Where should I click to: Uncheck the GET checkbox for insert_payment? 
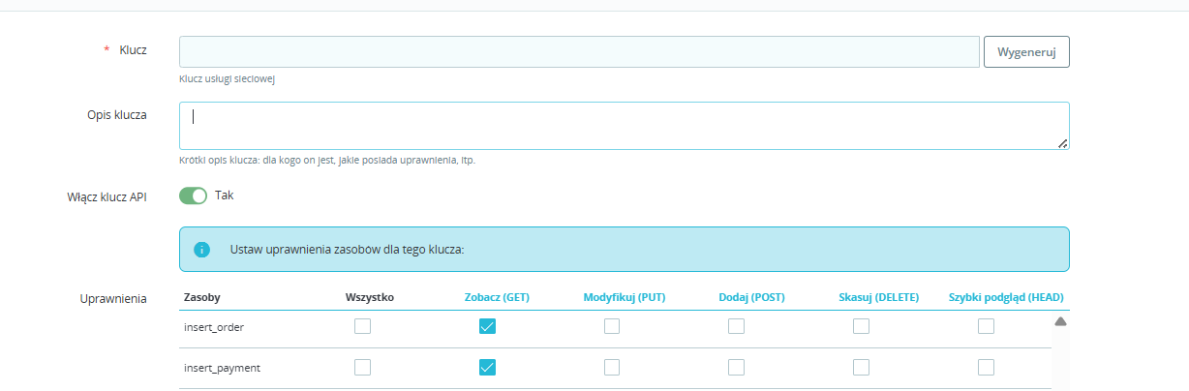[487, 367]
